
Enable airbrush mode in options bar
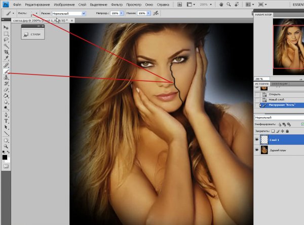[156, 13]
